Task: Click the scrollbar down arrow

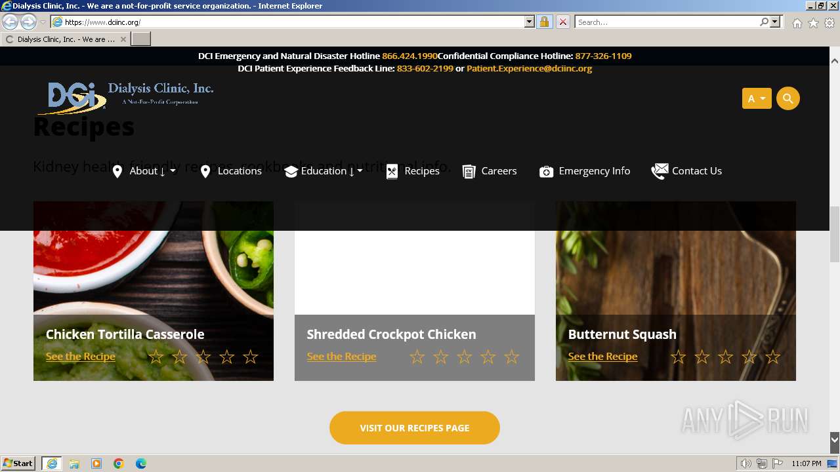Action: point(835,439)
